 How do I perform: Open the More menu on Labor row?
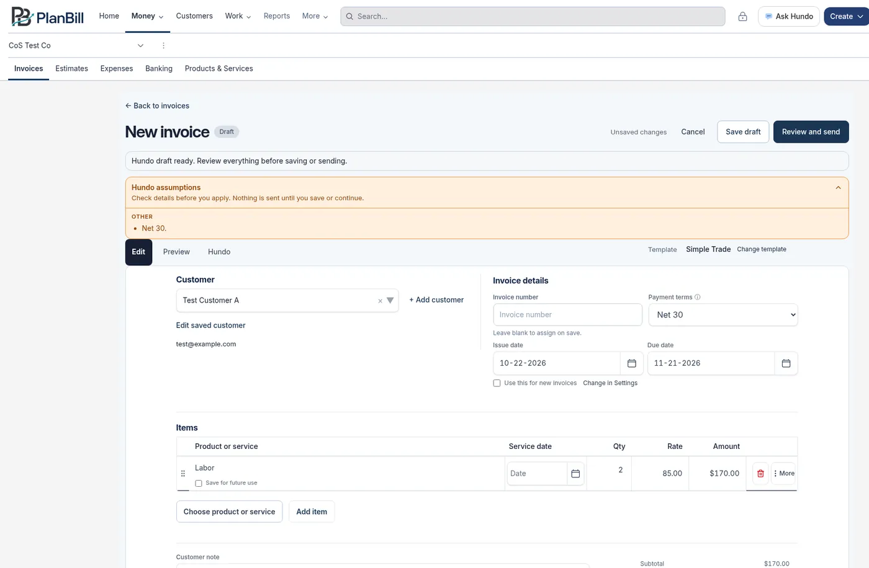click(x=784, y=474)
